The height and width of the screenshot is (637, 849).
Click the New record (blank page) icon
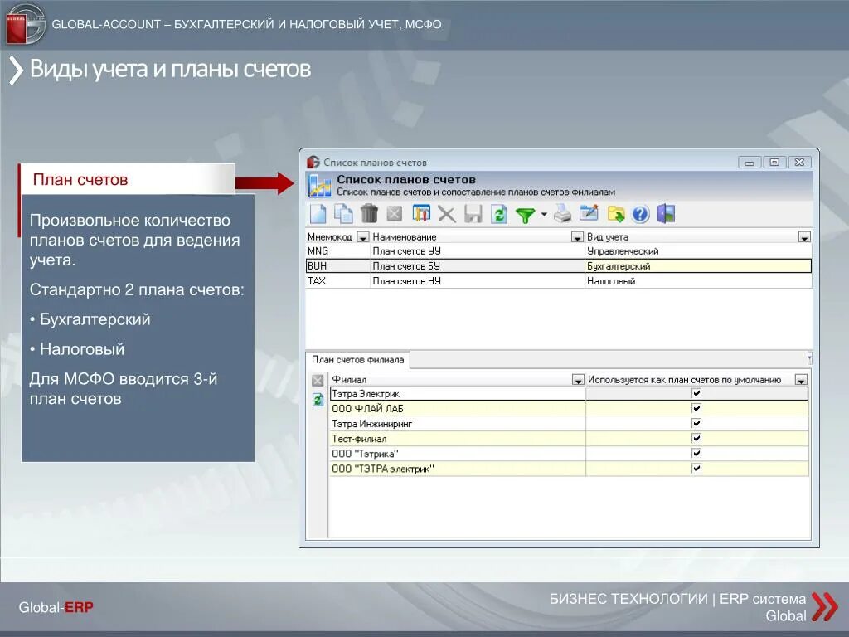(318, 214)
